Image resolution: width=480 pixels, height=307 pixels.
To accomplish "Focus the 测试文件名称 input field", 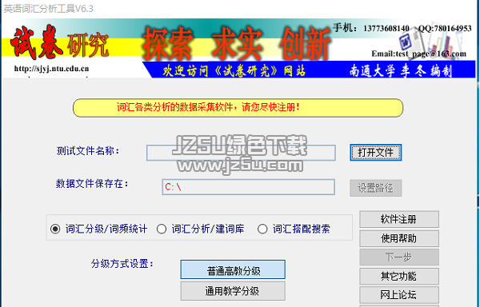I will (x=242, y=153).
